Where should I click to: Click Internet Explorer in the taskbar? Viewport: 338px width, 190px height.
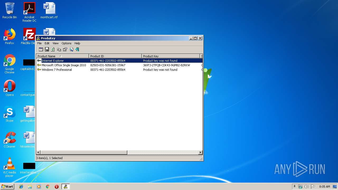pos(21,187)
